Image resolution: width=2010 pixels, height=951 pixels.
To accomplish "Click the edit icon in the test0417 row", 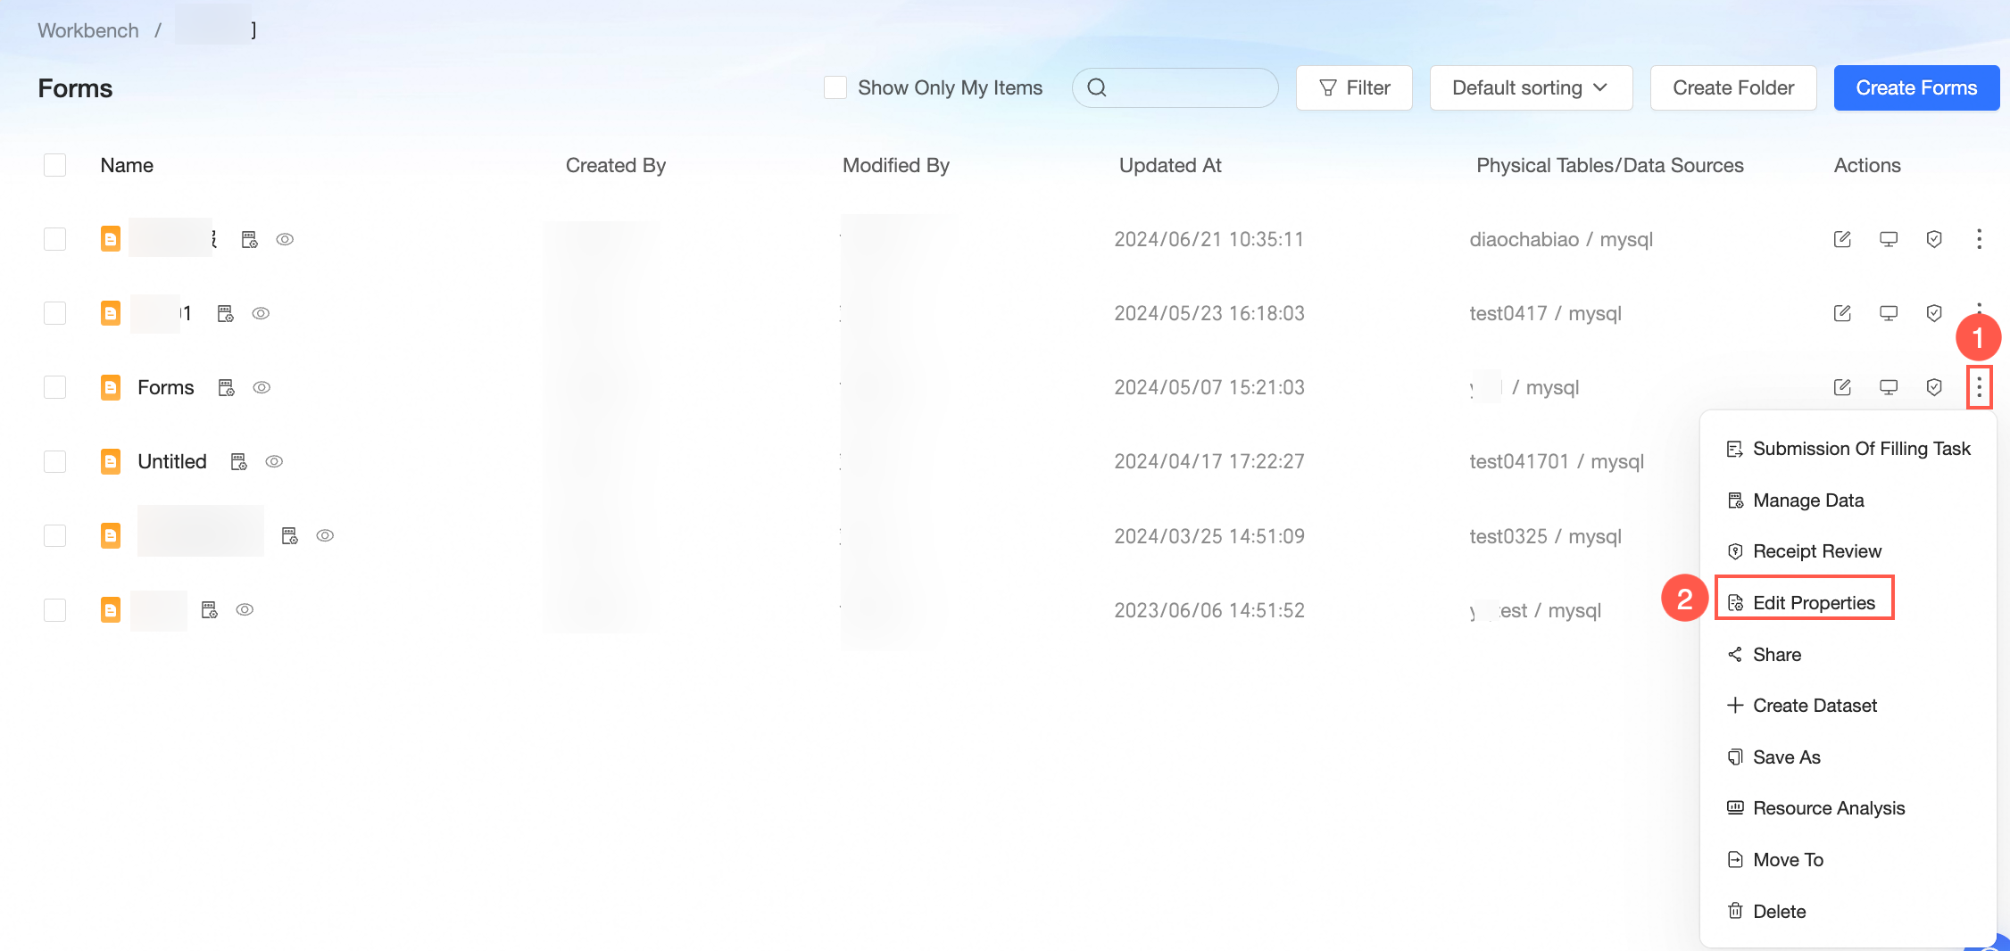I will point(1842,313).
